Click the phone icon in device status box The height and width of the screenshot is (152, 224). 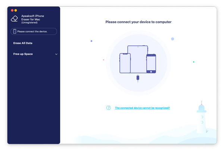click(x=15, y=31)
